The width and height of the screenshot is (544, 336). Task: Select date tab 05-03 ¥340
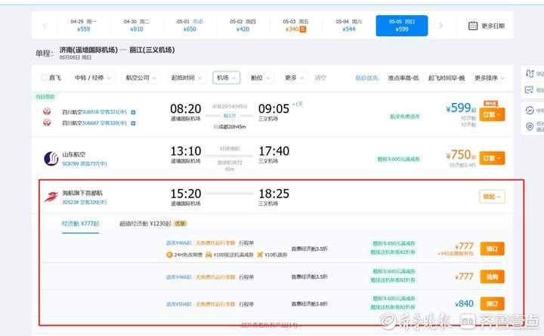[x=295, y=26]
